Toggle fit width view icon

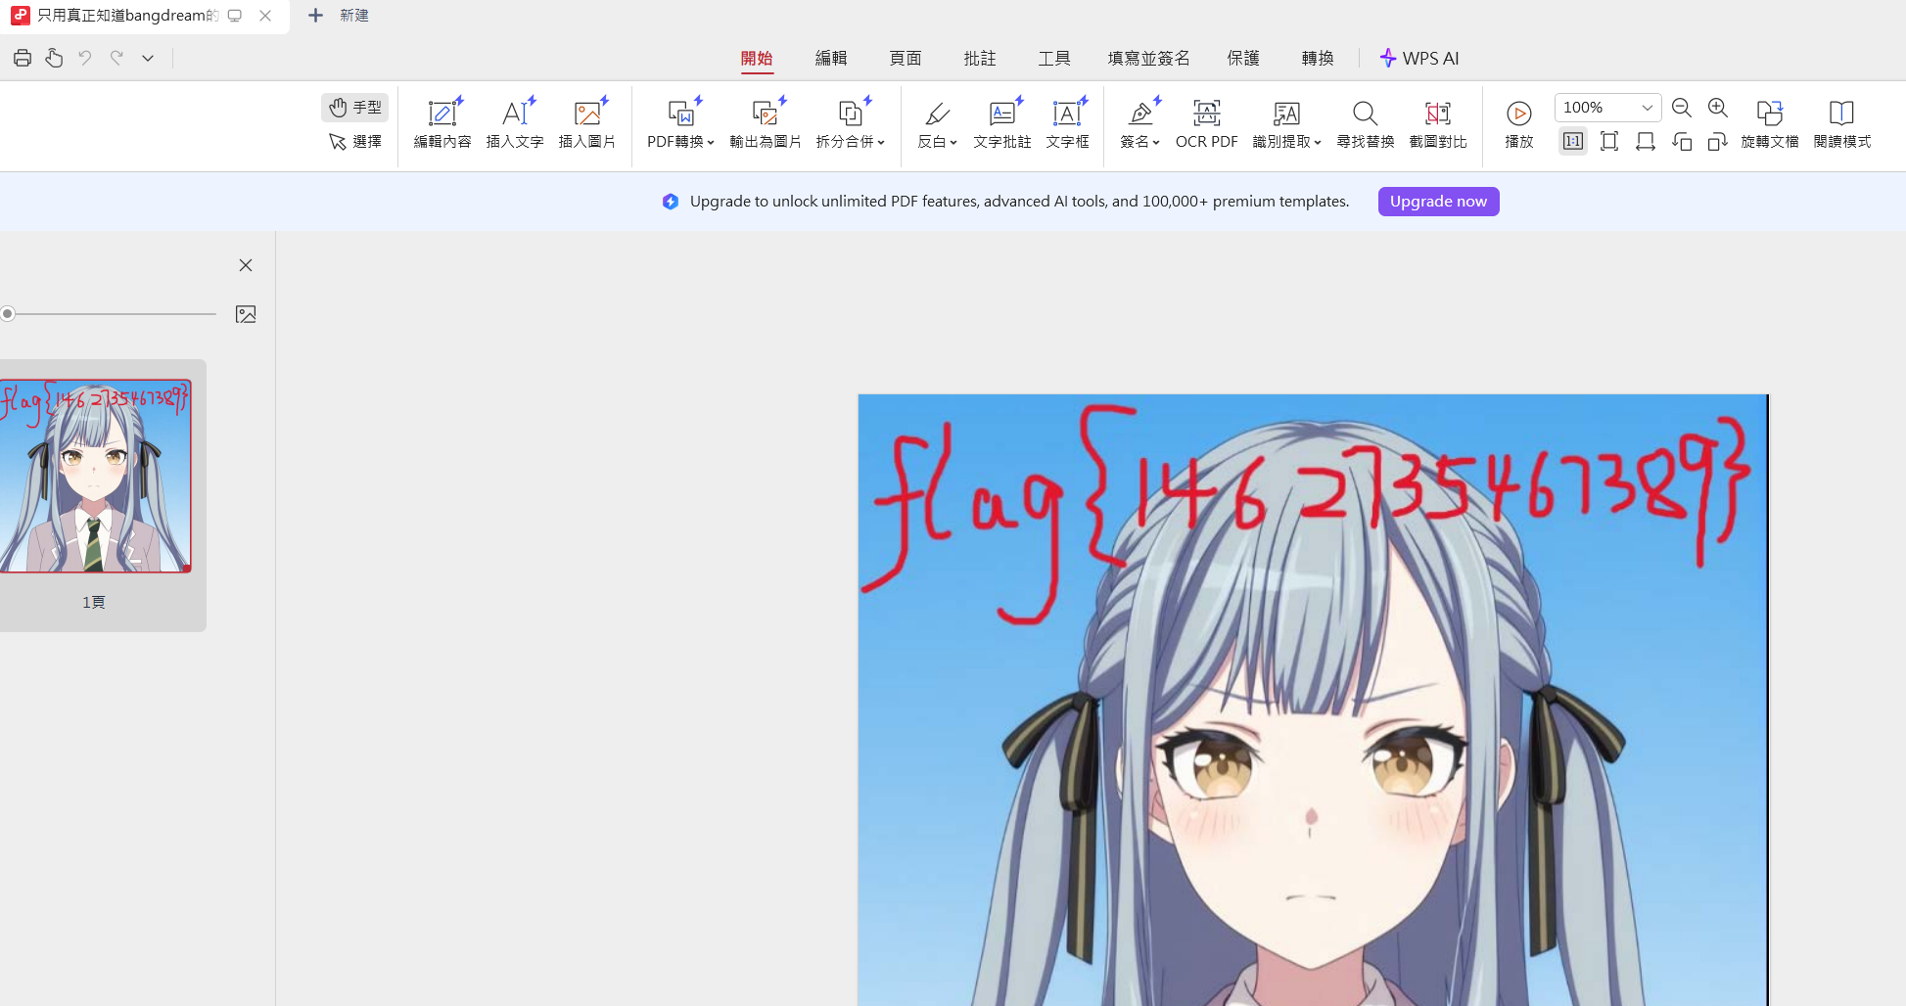tap(1646, 142)
